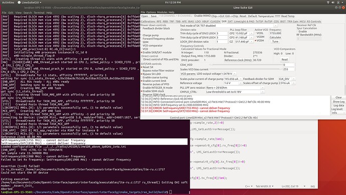Toggle Charge pump power down checkbox
The image size is (346, 195).
(x=150, y=35)
